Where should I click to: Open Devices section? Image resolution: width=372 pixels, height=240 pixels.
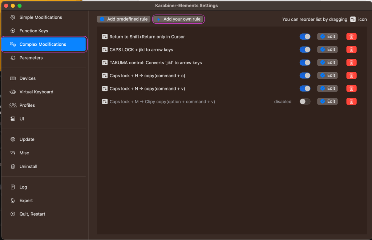[x=44, y=78]
